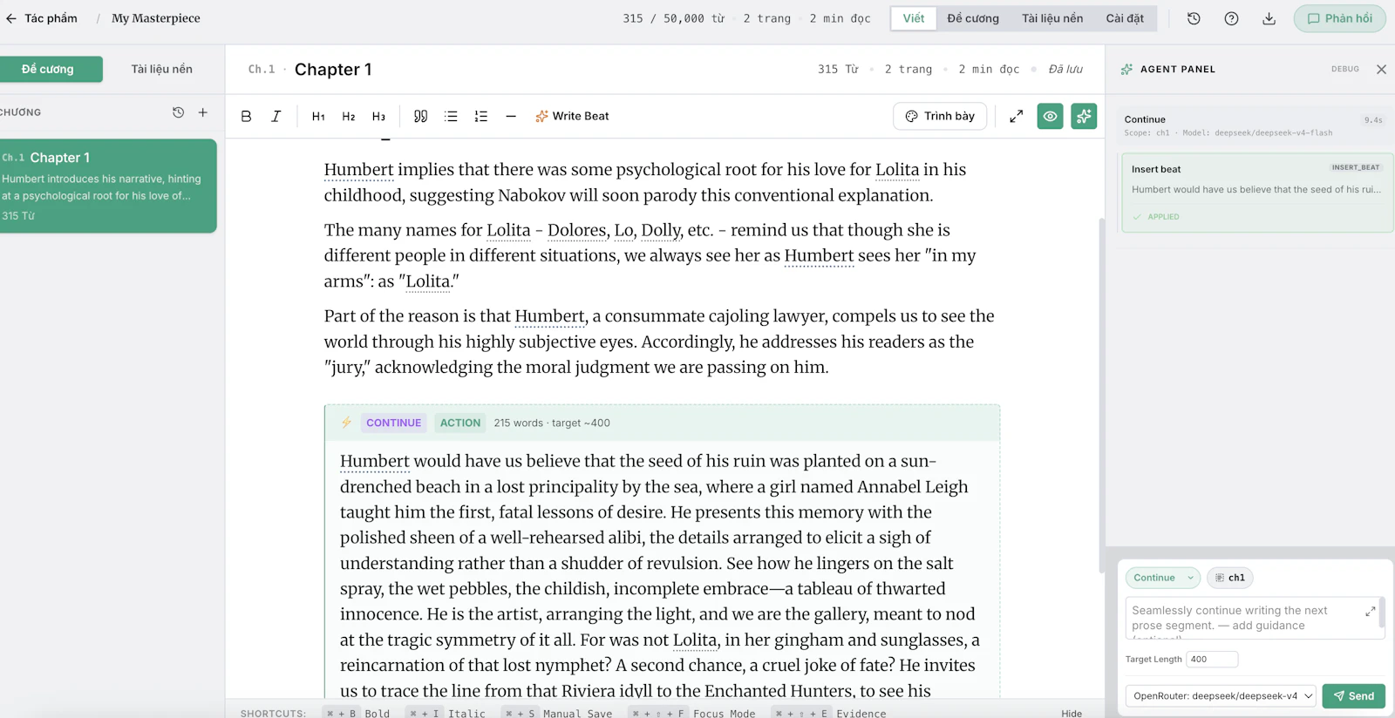The height and width of the screenshot is (718, 1395).
Task: Insert a horizontal rule
Action: pyautogui.click(x=511, y=116)
